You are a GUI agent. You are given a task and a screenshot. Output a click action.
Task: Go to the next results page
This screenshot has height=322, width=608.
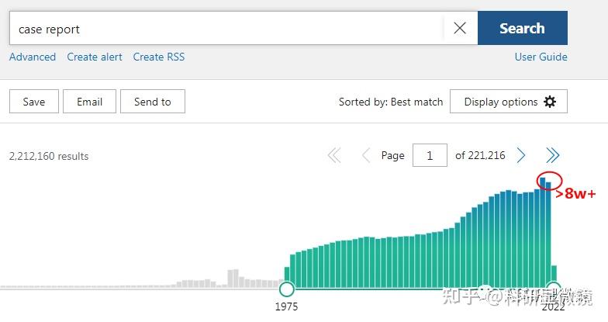click(x=522, y=155)
